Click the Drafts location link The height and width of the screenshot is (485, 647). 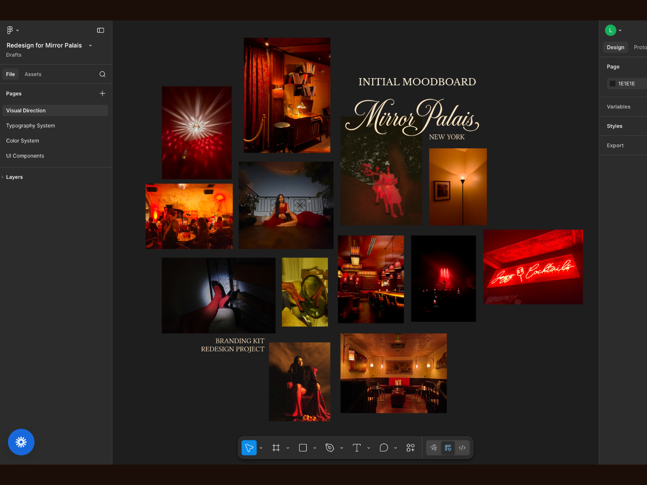pyautogui.click(x=14, y=55)
